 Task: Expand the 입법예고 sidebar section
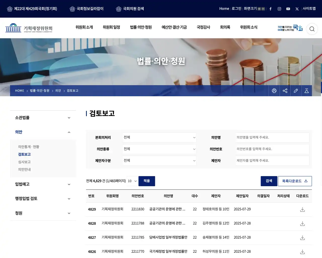coord(43,184)
